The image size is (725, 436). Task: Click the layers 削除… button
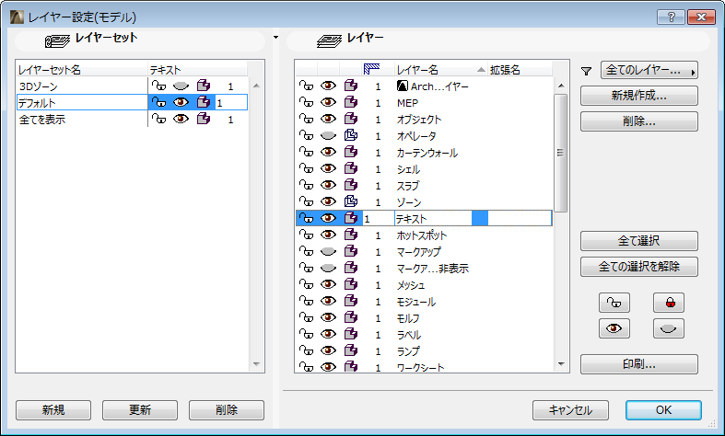[639, 121]
